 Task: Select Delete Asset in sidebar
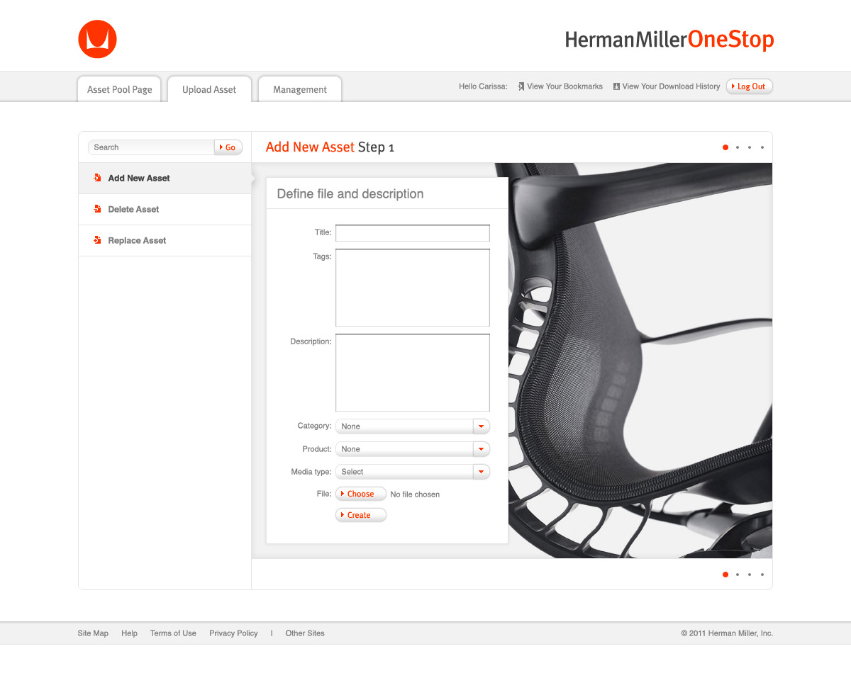point(165,209)
